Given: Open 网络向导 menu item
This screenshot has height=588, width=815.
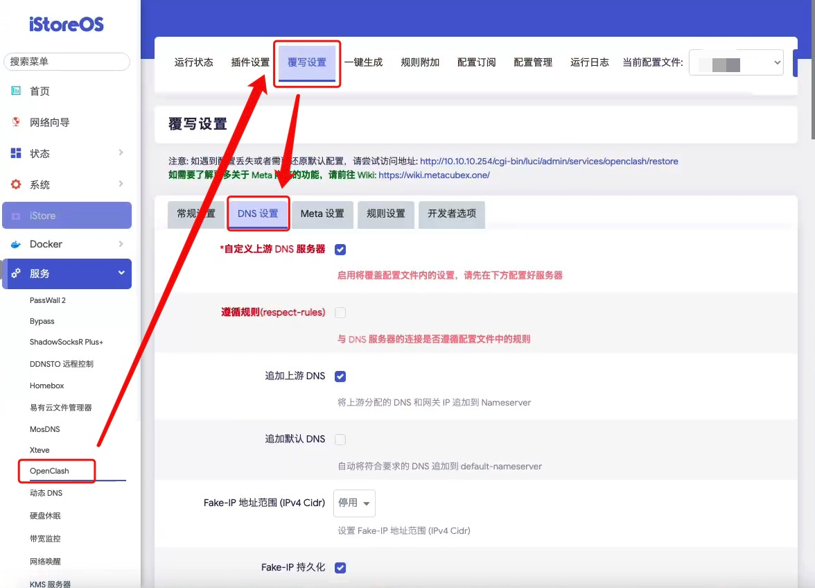Looking at the screenshot, I should click(x=49, y=122).
